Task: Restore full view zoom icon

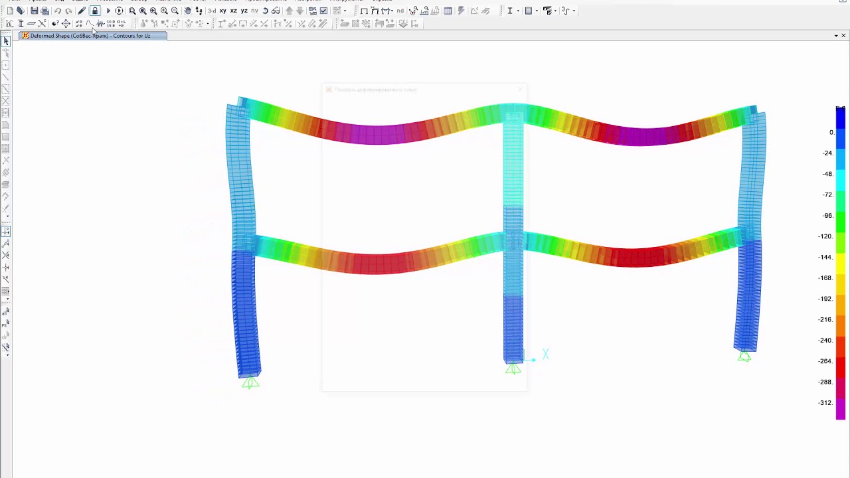Action: coord(143,11)
